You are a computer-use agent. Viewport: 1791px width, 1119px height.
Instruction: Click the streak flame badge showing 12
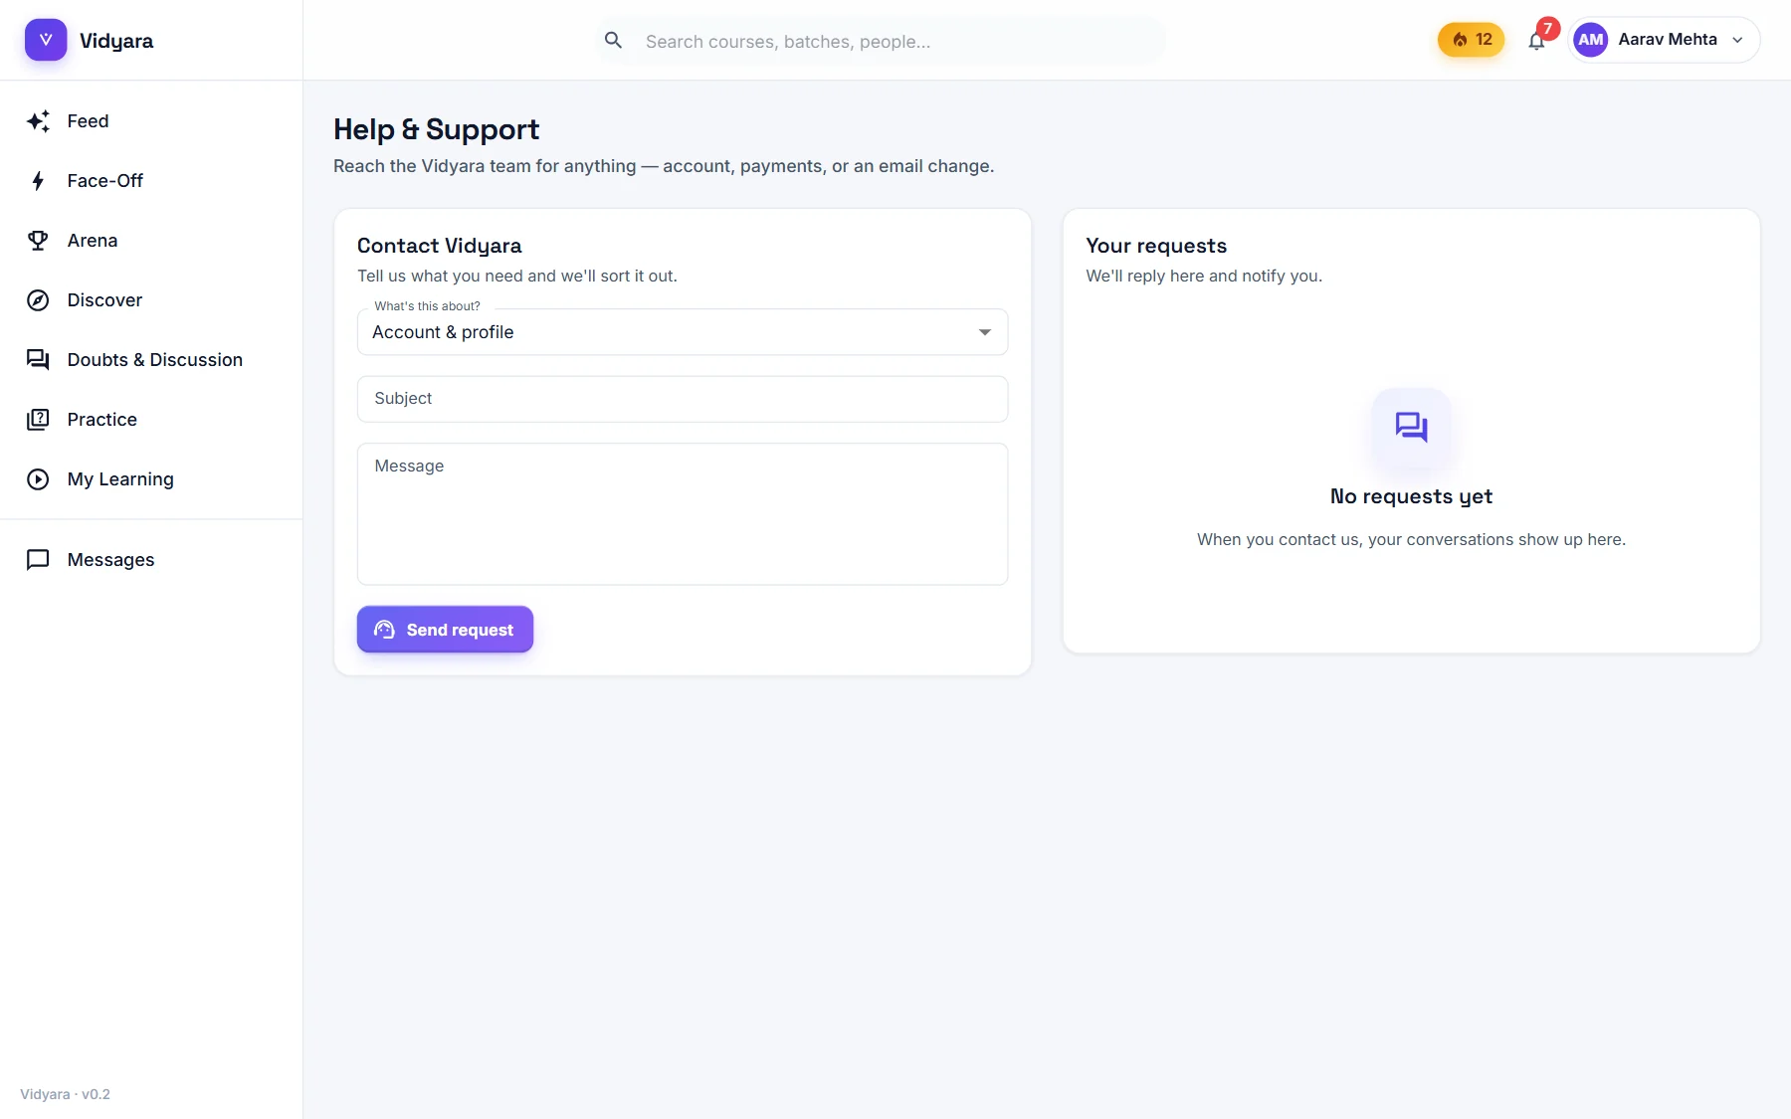point(1471,40)
